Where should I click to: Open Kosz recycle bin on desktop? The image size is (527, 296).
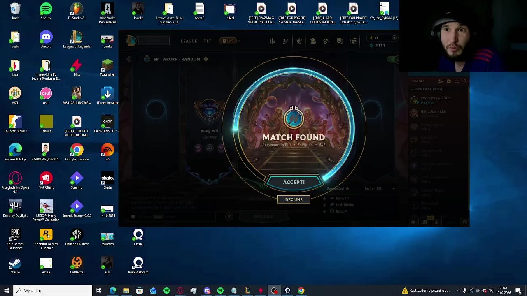[15, 12]
